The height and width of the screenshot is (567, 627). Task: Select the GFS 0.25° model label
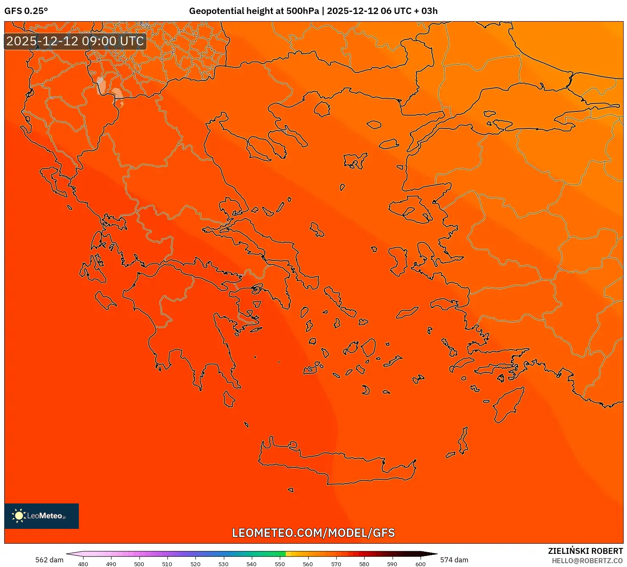click(26, 11)
